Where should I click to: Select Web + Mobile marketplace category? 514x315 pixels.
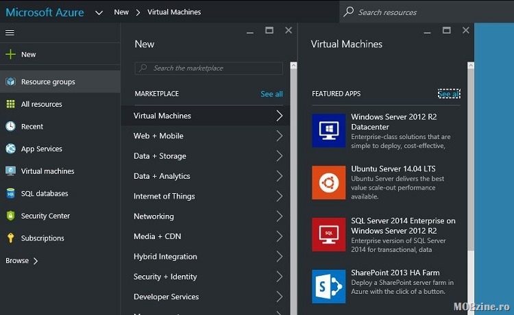158,136
